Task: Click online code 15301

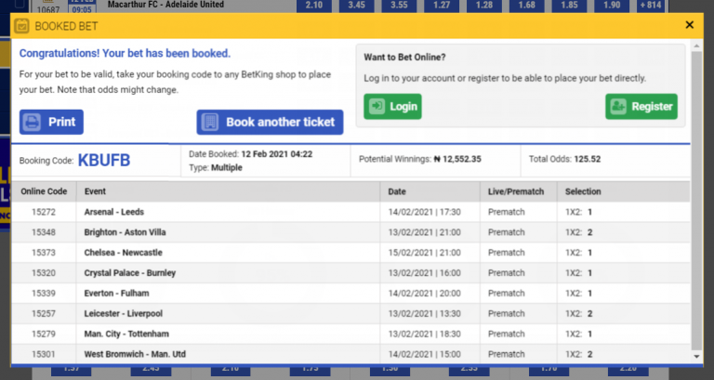Action: tap(44, 354)
